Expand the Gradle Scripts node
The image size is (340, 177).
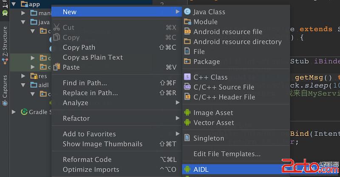point(14,112)
